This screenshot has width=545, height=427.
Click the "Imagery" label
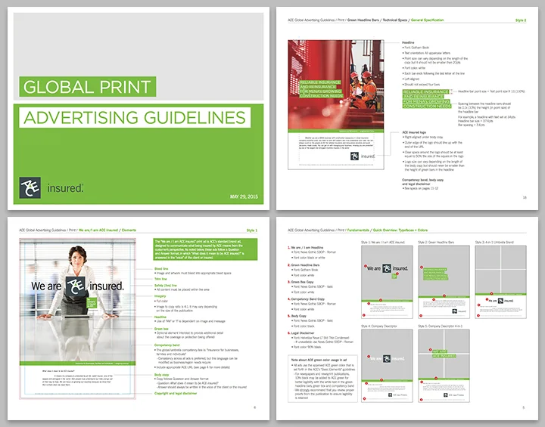pos(160,296)
